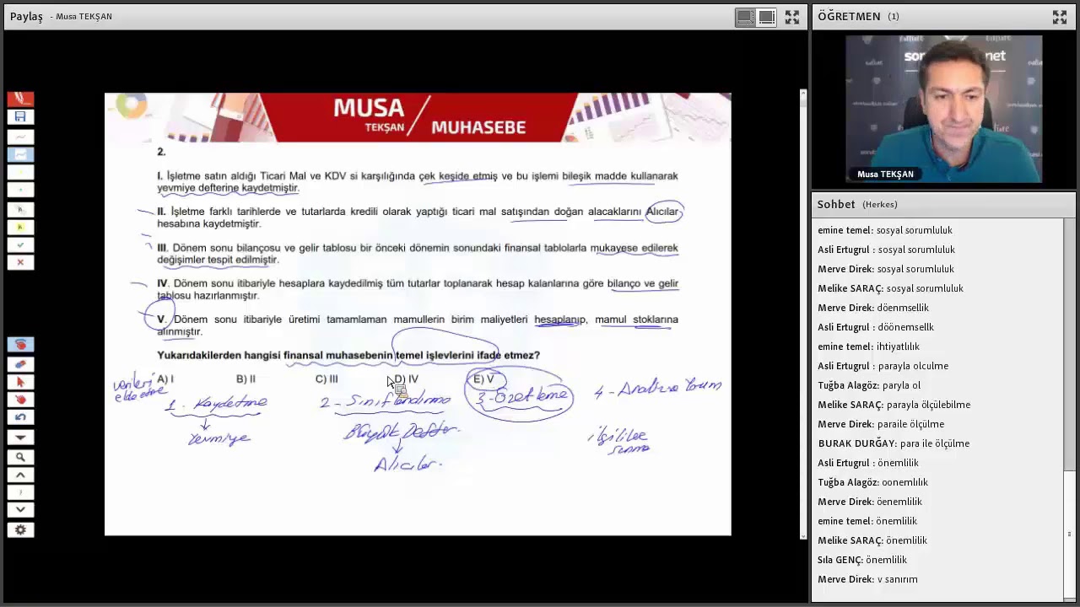Click the share pod vertical scrollbar
This screenshot has height=607, width=1080.
coord(803,314)
